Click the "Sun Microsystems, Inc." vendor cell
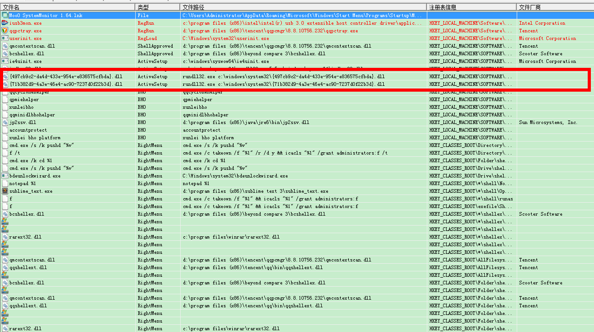This screenshot has height=332, width=594. pyautogui.click(x=548, y=122)
